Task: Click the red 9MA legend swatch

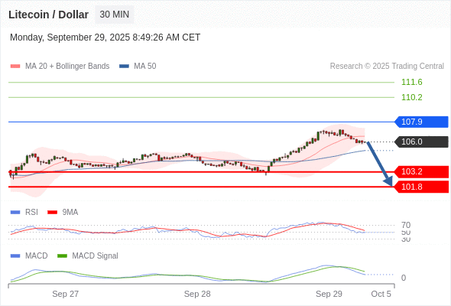Action: tap(52, 213)
